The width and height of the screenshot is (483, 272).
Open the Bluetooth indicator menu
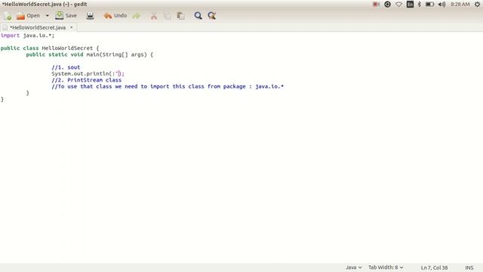tap(420, 5)
